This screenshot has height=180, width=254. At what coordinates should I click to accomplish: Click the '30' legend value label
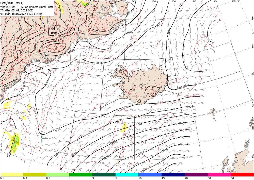tap(209, 178)
